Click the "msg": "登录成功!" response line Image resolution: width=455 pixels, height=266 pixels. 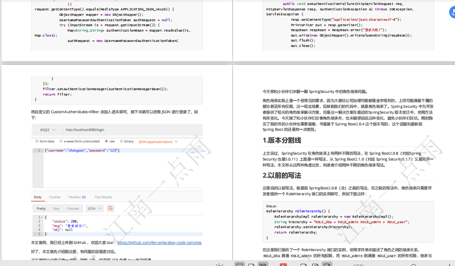[70, 225]
